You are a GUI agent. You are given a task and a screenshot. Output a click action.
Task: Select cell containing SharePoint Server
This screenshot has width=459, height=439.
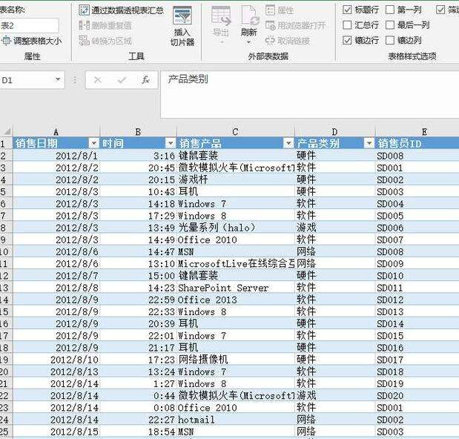click(x=236, y=288)
